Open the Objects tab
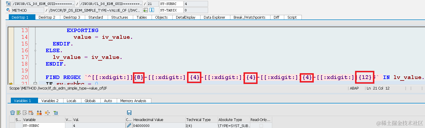Image resolution: width=425 pixels, height=128 pixels. [x=162, y=17]
